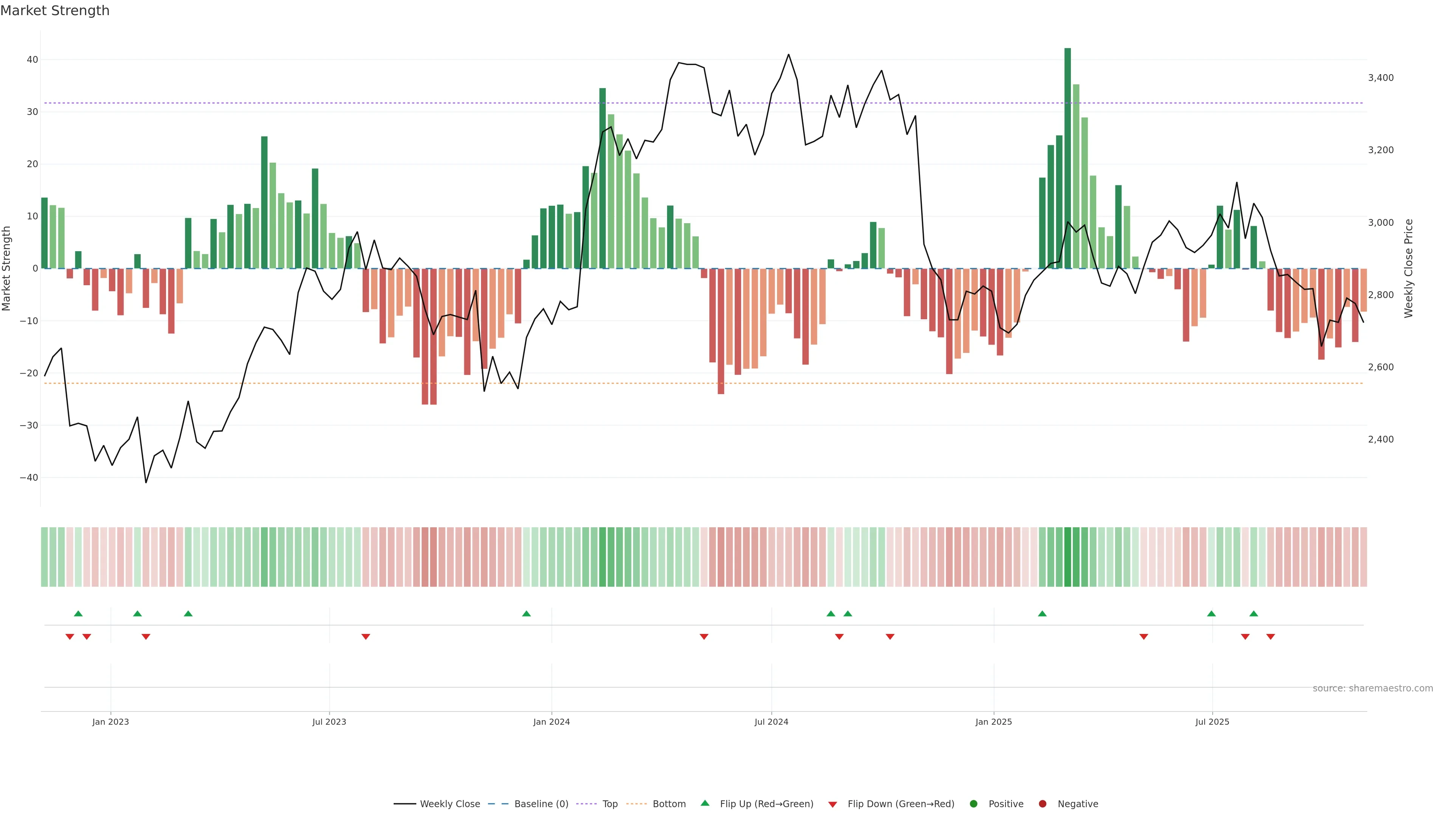Click the green Positive circle in legend
The width and height of the screenshot is (1452, 817).
point(973,803)
